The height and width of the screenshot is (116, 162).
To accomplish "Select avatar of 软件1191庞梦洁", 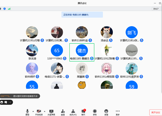I will [x=132, y=69].
